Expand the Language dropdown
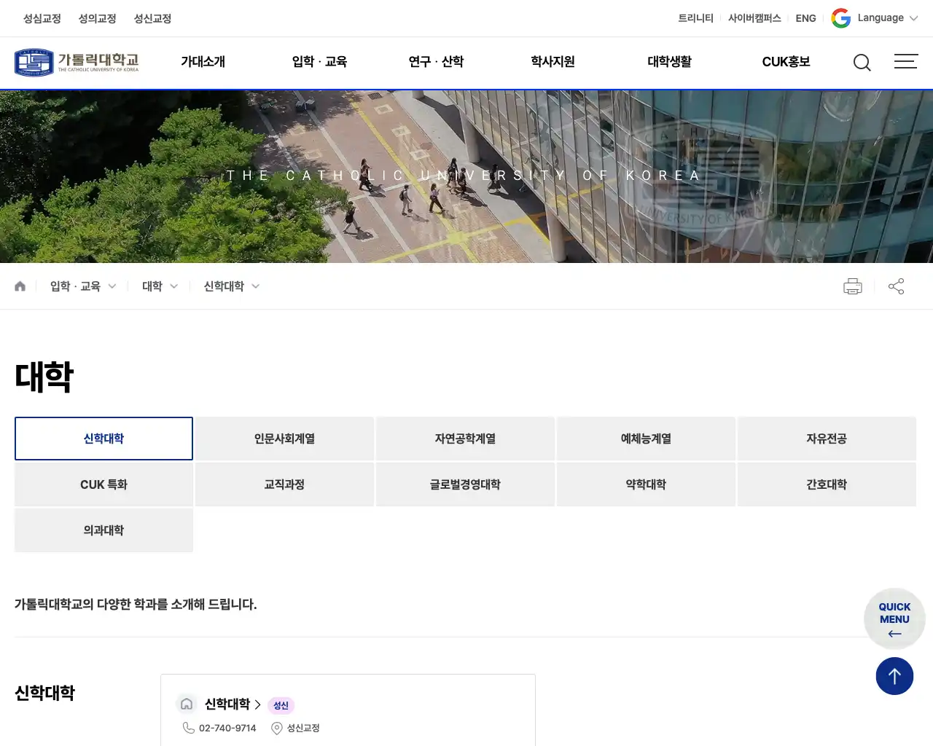Viewport: 933px width, 746px height. 888,18
